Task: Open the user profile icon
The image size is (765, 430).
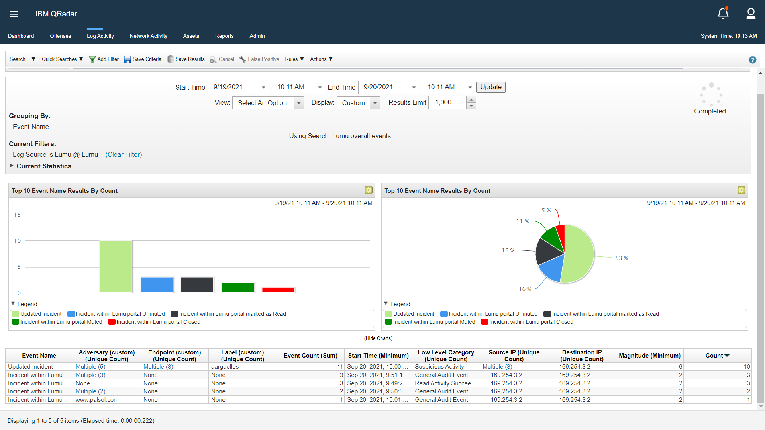Action: point(751,14)
